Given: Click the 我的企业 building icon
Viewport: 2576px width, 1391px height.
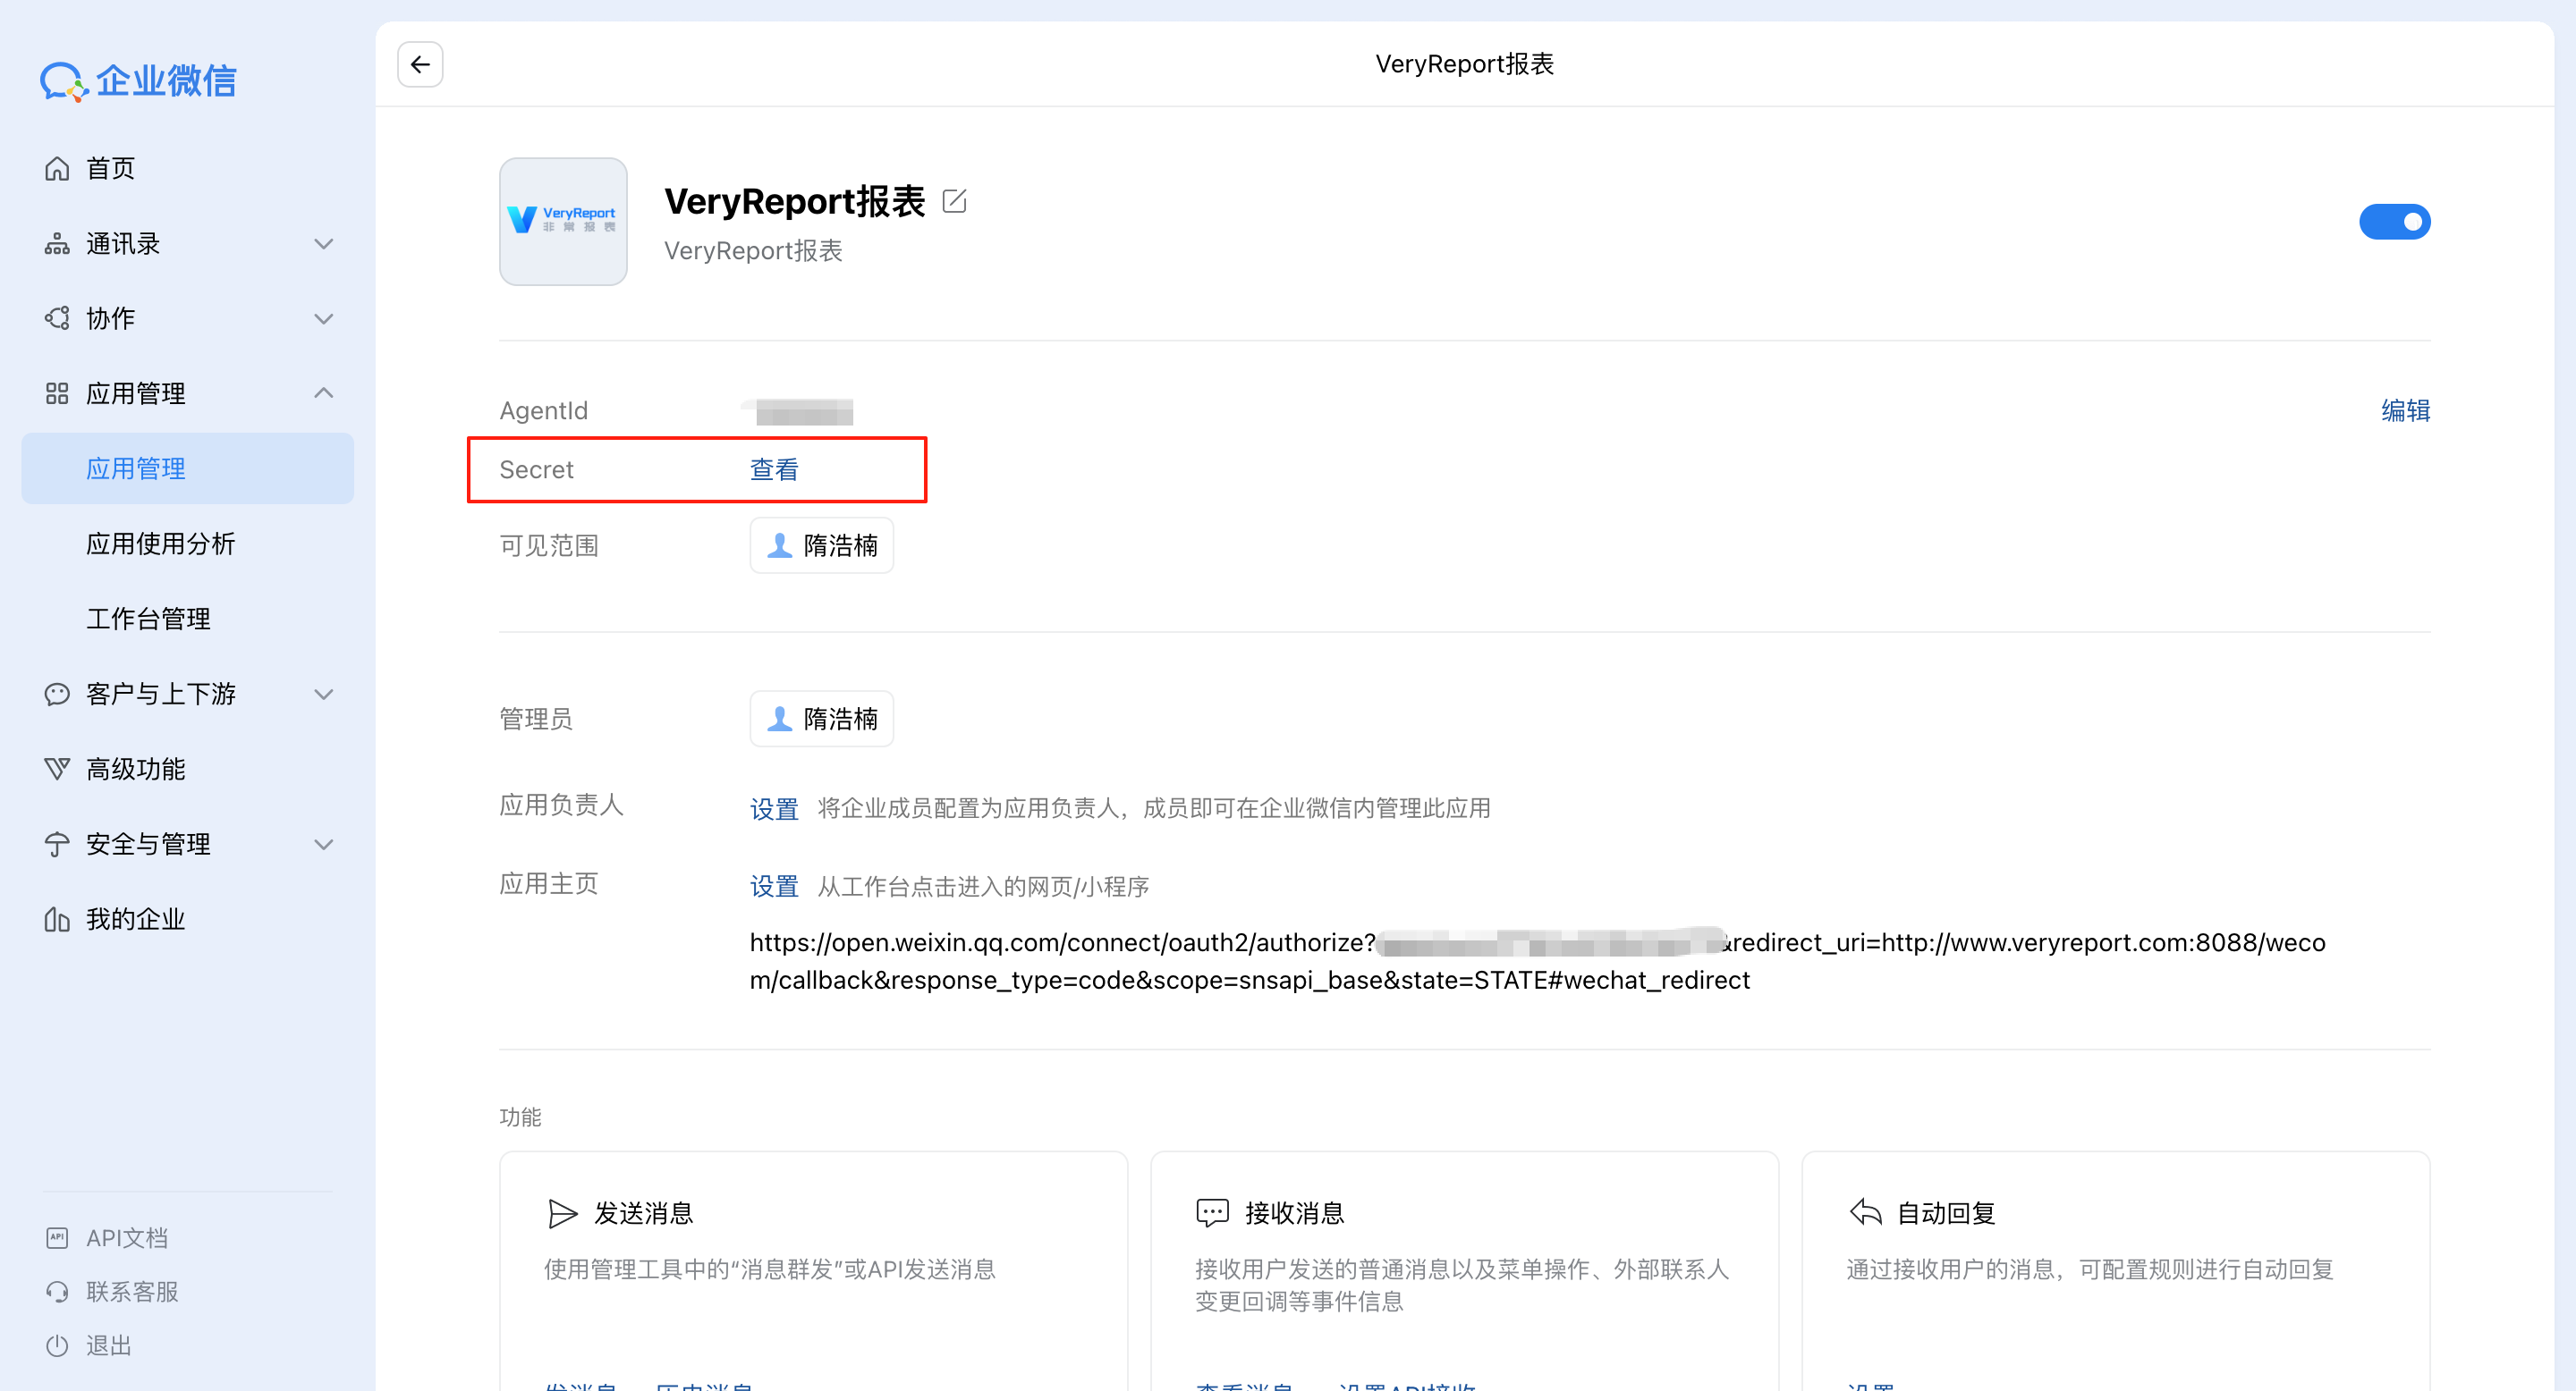Looking at the screenshot, I should coord(57,919).
